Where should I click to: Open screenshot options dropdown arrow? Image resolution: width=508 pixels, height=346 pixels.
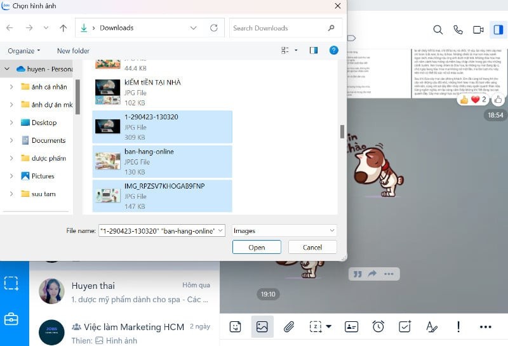point(328,326)
